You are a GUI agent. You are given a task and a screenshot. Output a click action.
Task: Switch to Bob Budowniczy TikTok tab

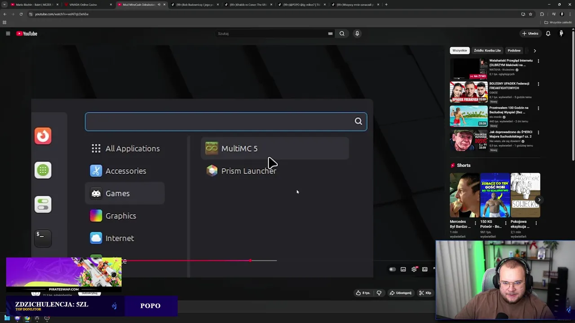point(194,4)
